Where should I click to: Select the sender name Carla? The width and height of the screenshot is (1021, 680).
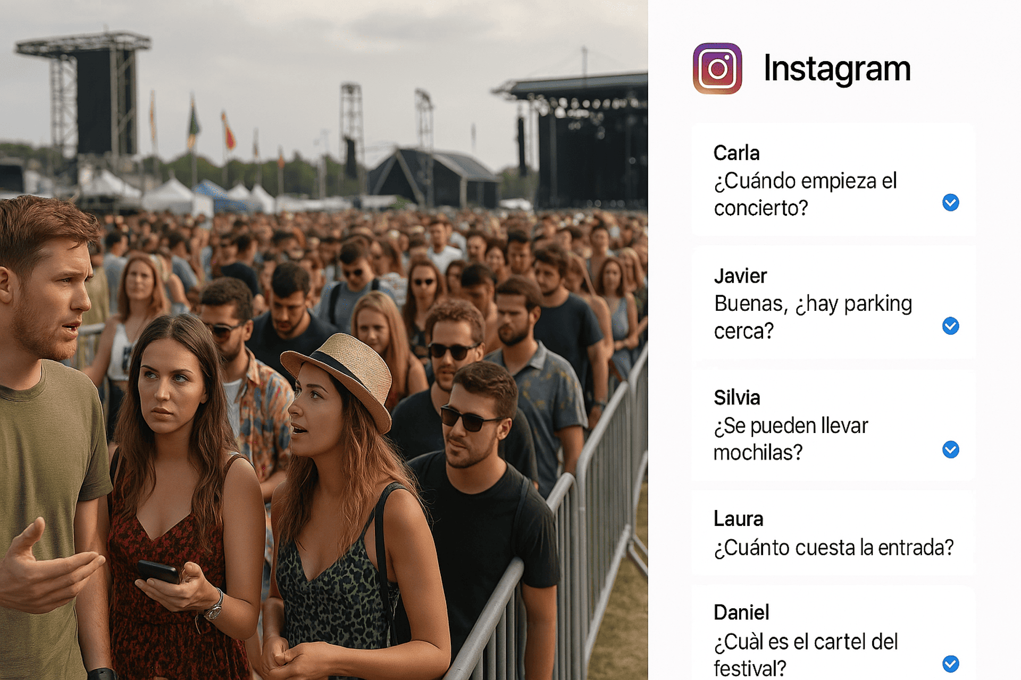[x=737, y=153]
